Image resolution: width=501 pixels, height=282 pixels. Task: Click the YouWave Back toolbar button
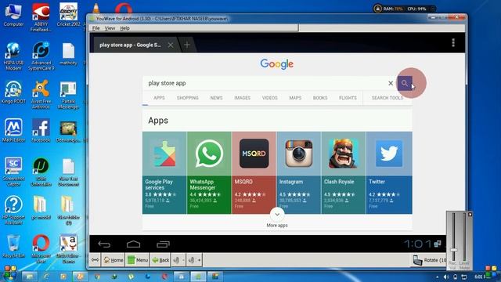coord(160,260)
